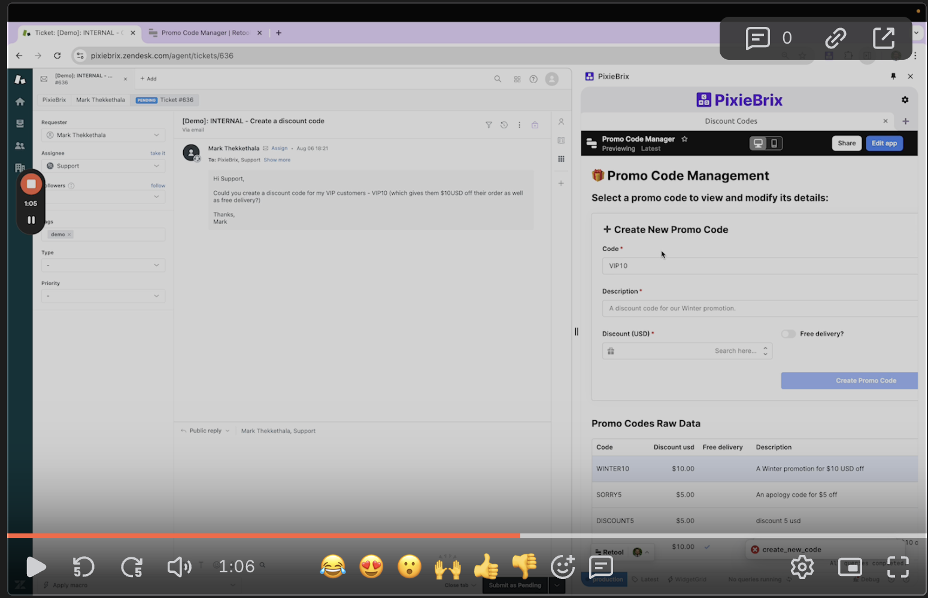React with the heart-eyes emoji
Screen dimensions: 928x598
(371, 566)
